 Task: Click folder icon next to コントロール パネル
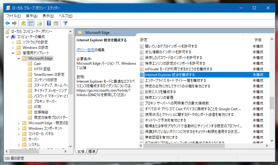coord(24,134)
